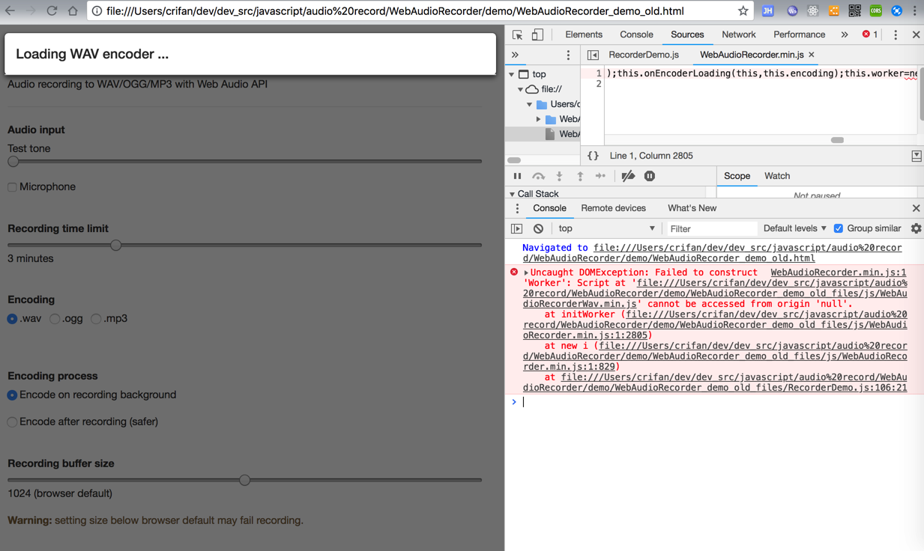
Task: Clear the console output
Action: (x=538, y=228)
